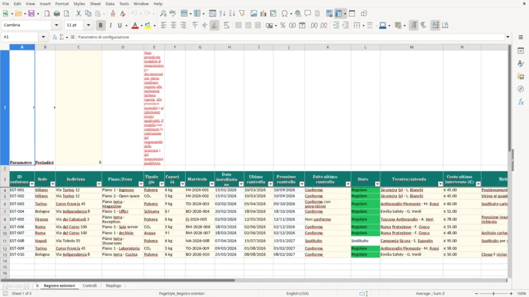The width and height of the screenshot is (529, 297).
Task: Insert a chart
Action: (x=263, y=13)
